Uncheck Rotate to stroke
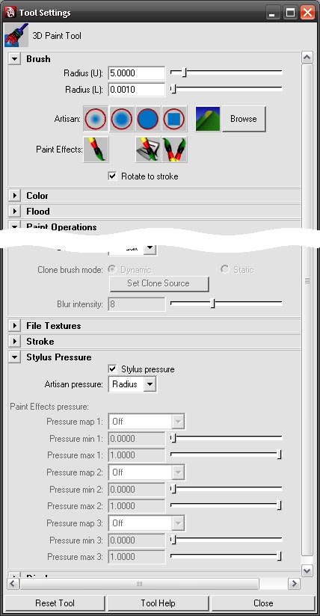The width and height of the screenshot is (320, 616). point(113,176)
